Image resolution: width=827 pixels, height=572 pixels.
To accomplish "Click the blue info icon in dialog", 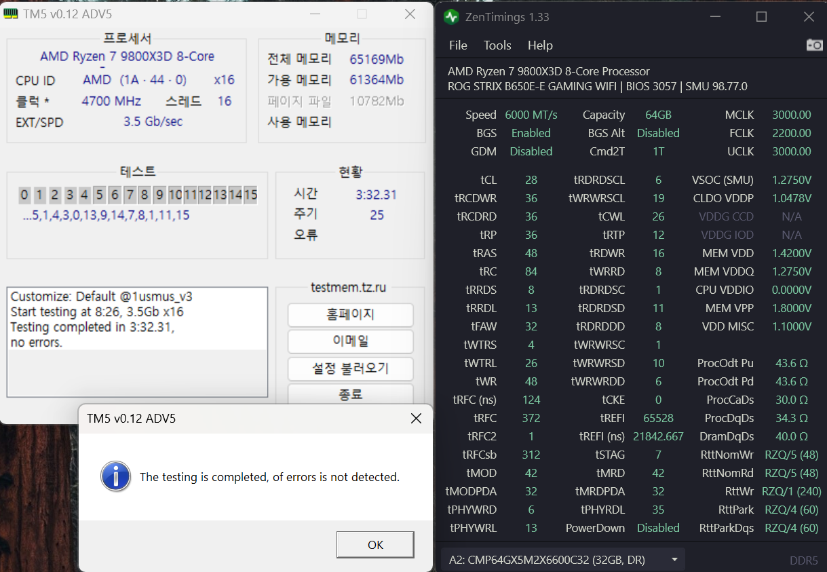I will pos(116,476).
